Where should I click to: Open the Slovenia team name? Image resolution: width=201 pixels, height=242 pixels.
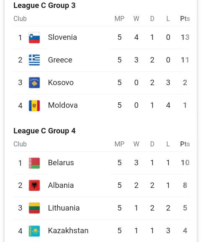[x=62, y=37]
